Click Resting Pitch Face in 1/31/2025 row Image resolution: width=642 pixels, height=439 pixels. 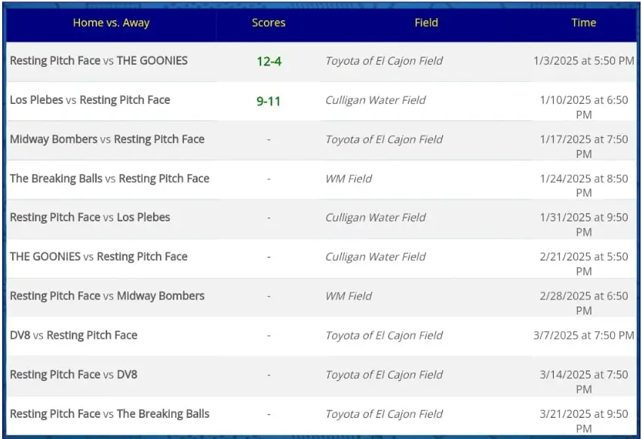(x=55, y=218)
